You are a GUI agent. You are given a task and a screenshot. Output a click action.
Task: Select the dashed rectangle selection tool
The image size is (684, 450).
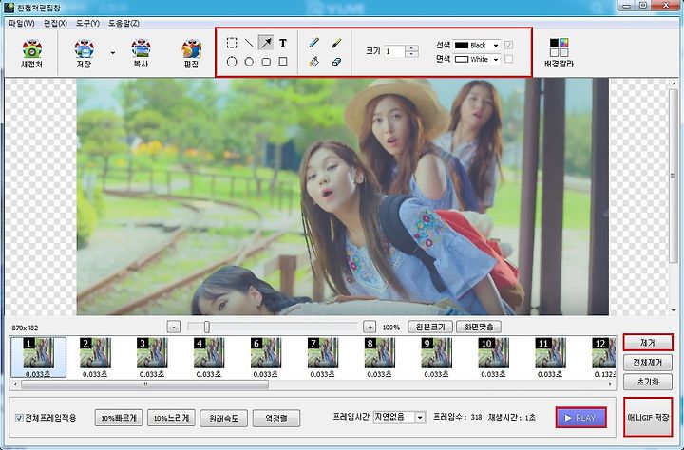coord(232,43)
